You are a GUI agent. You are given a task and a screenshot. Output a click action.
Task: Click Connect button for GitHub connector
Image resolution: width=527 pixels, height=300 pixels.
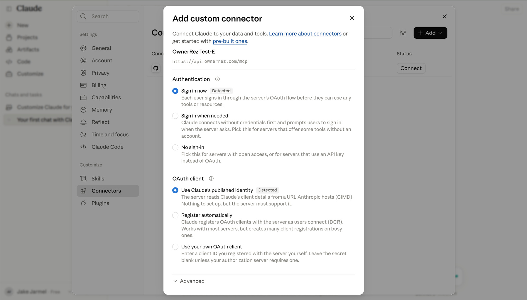(411, 68)
